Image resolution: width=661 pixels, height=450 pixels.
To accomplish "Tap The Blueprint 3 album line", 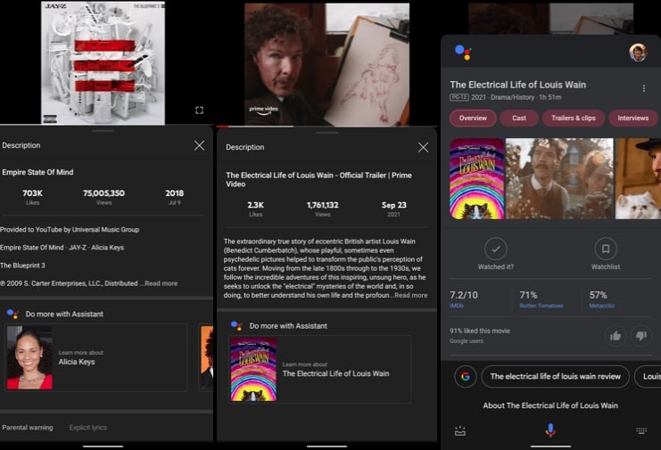I will coord(23,266).
